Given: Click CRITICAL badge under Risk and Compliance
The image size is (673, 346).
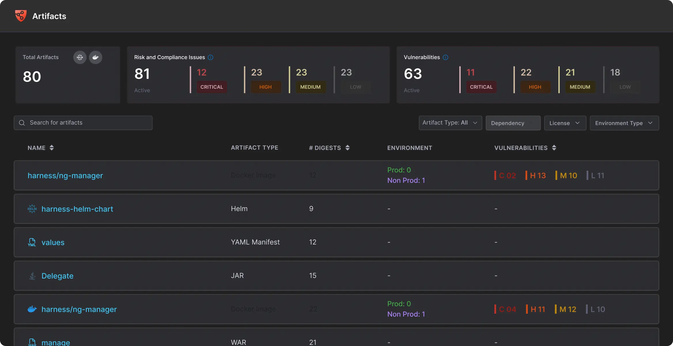Looking at the screenshot, I should tap(212, 87).
